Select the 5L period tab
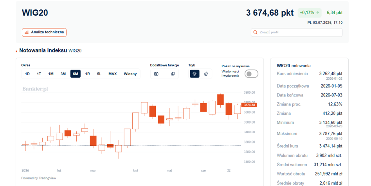Image resolution: width=371 pixels, height=186 pixels. click(99, 74)
